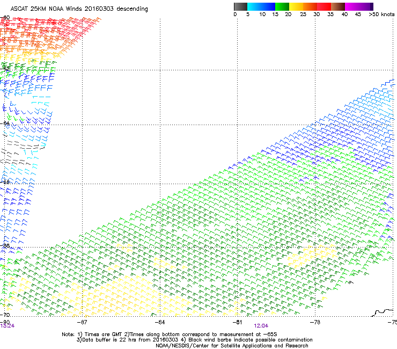Click the '35' label under the color bar
This screenshot has width=397, height=349.
click(x=330, y=14)
